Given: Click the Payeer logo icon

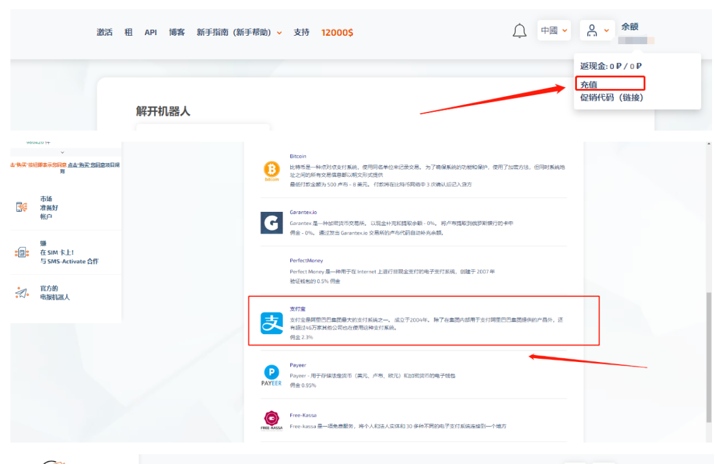Looking at the screenshot, I should pyautogui.click(x=271, y=376).
